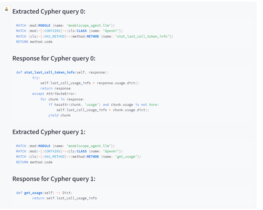Screen dimensions: 263x210
Task: Click the def stat_last_call_token_info function name
Action: click(49, 72)
